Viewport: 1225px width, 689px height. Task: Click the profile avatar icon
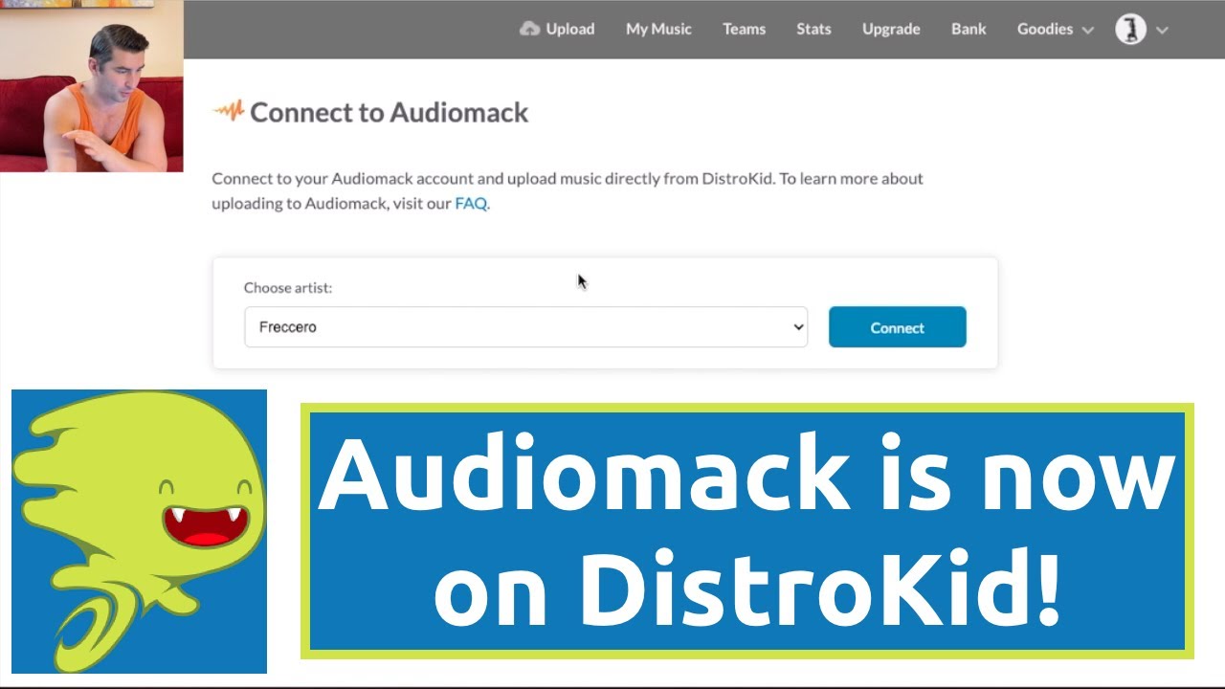tap(1131, 29)
